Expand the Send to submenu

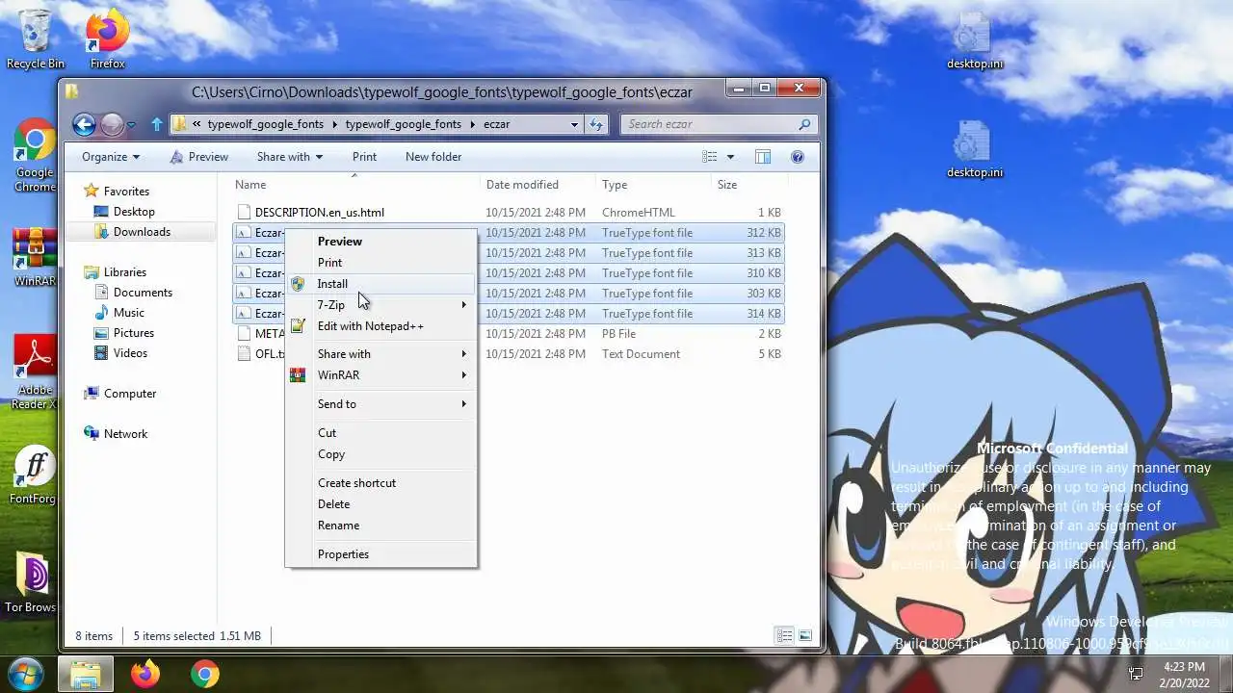380,404
